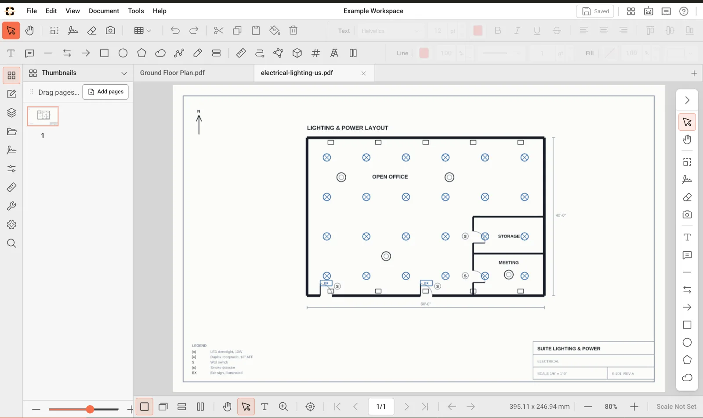The image size is (703, 418).
Task: Open the Search panel in left sidebar
Action: 11,243
